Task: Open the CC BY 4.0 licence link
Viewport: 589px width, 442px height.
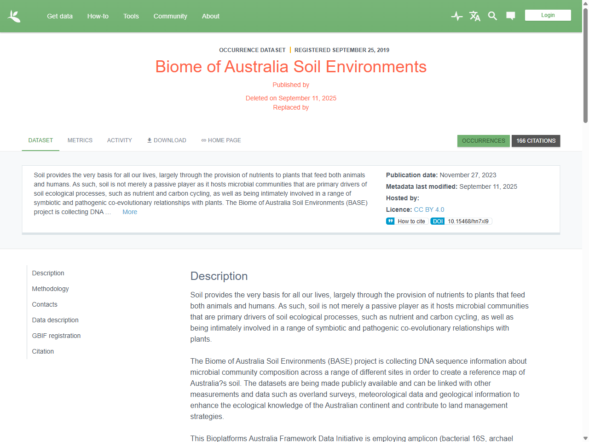Action: (429, 209)
